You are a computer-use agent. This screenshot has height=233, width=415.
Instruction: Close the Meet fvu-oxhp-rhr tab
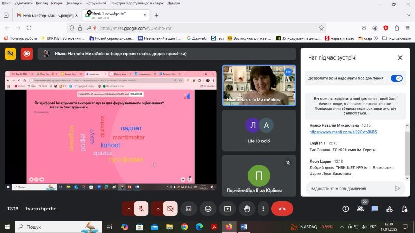click(145, 16)
